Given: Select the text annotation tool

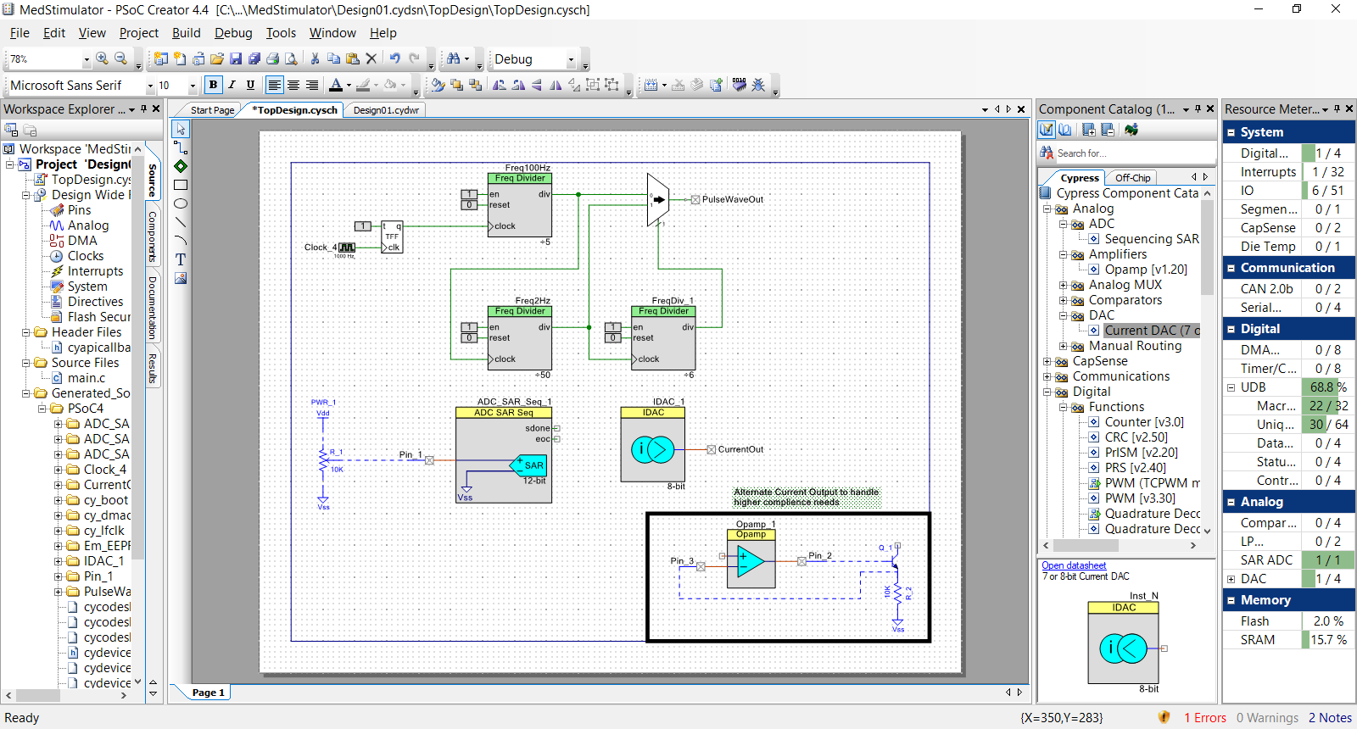Looking at the screenshot, I should pyautogui.click(x=181, y=259).
